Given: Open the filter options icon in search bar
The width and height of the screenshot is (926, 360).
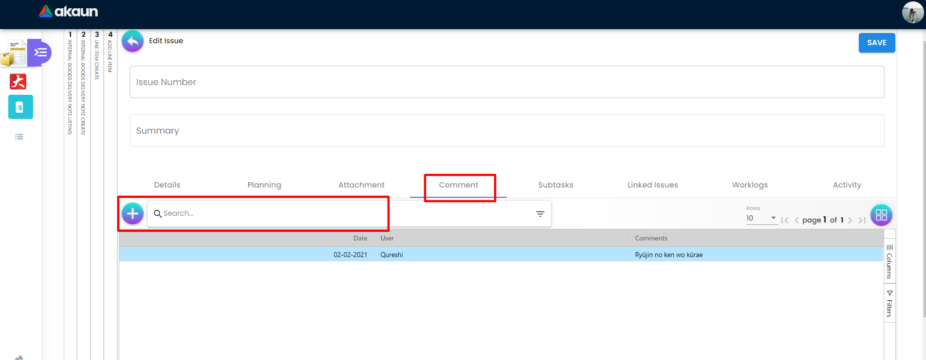Looking at the screenshot, I should pyautogui.click(x=540, y=214).
